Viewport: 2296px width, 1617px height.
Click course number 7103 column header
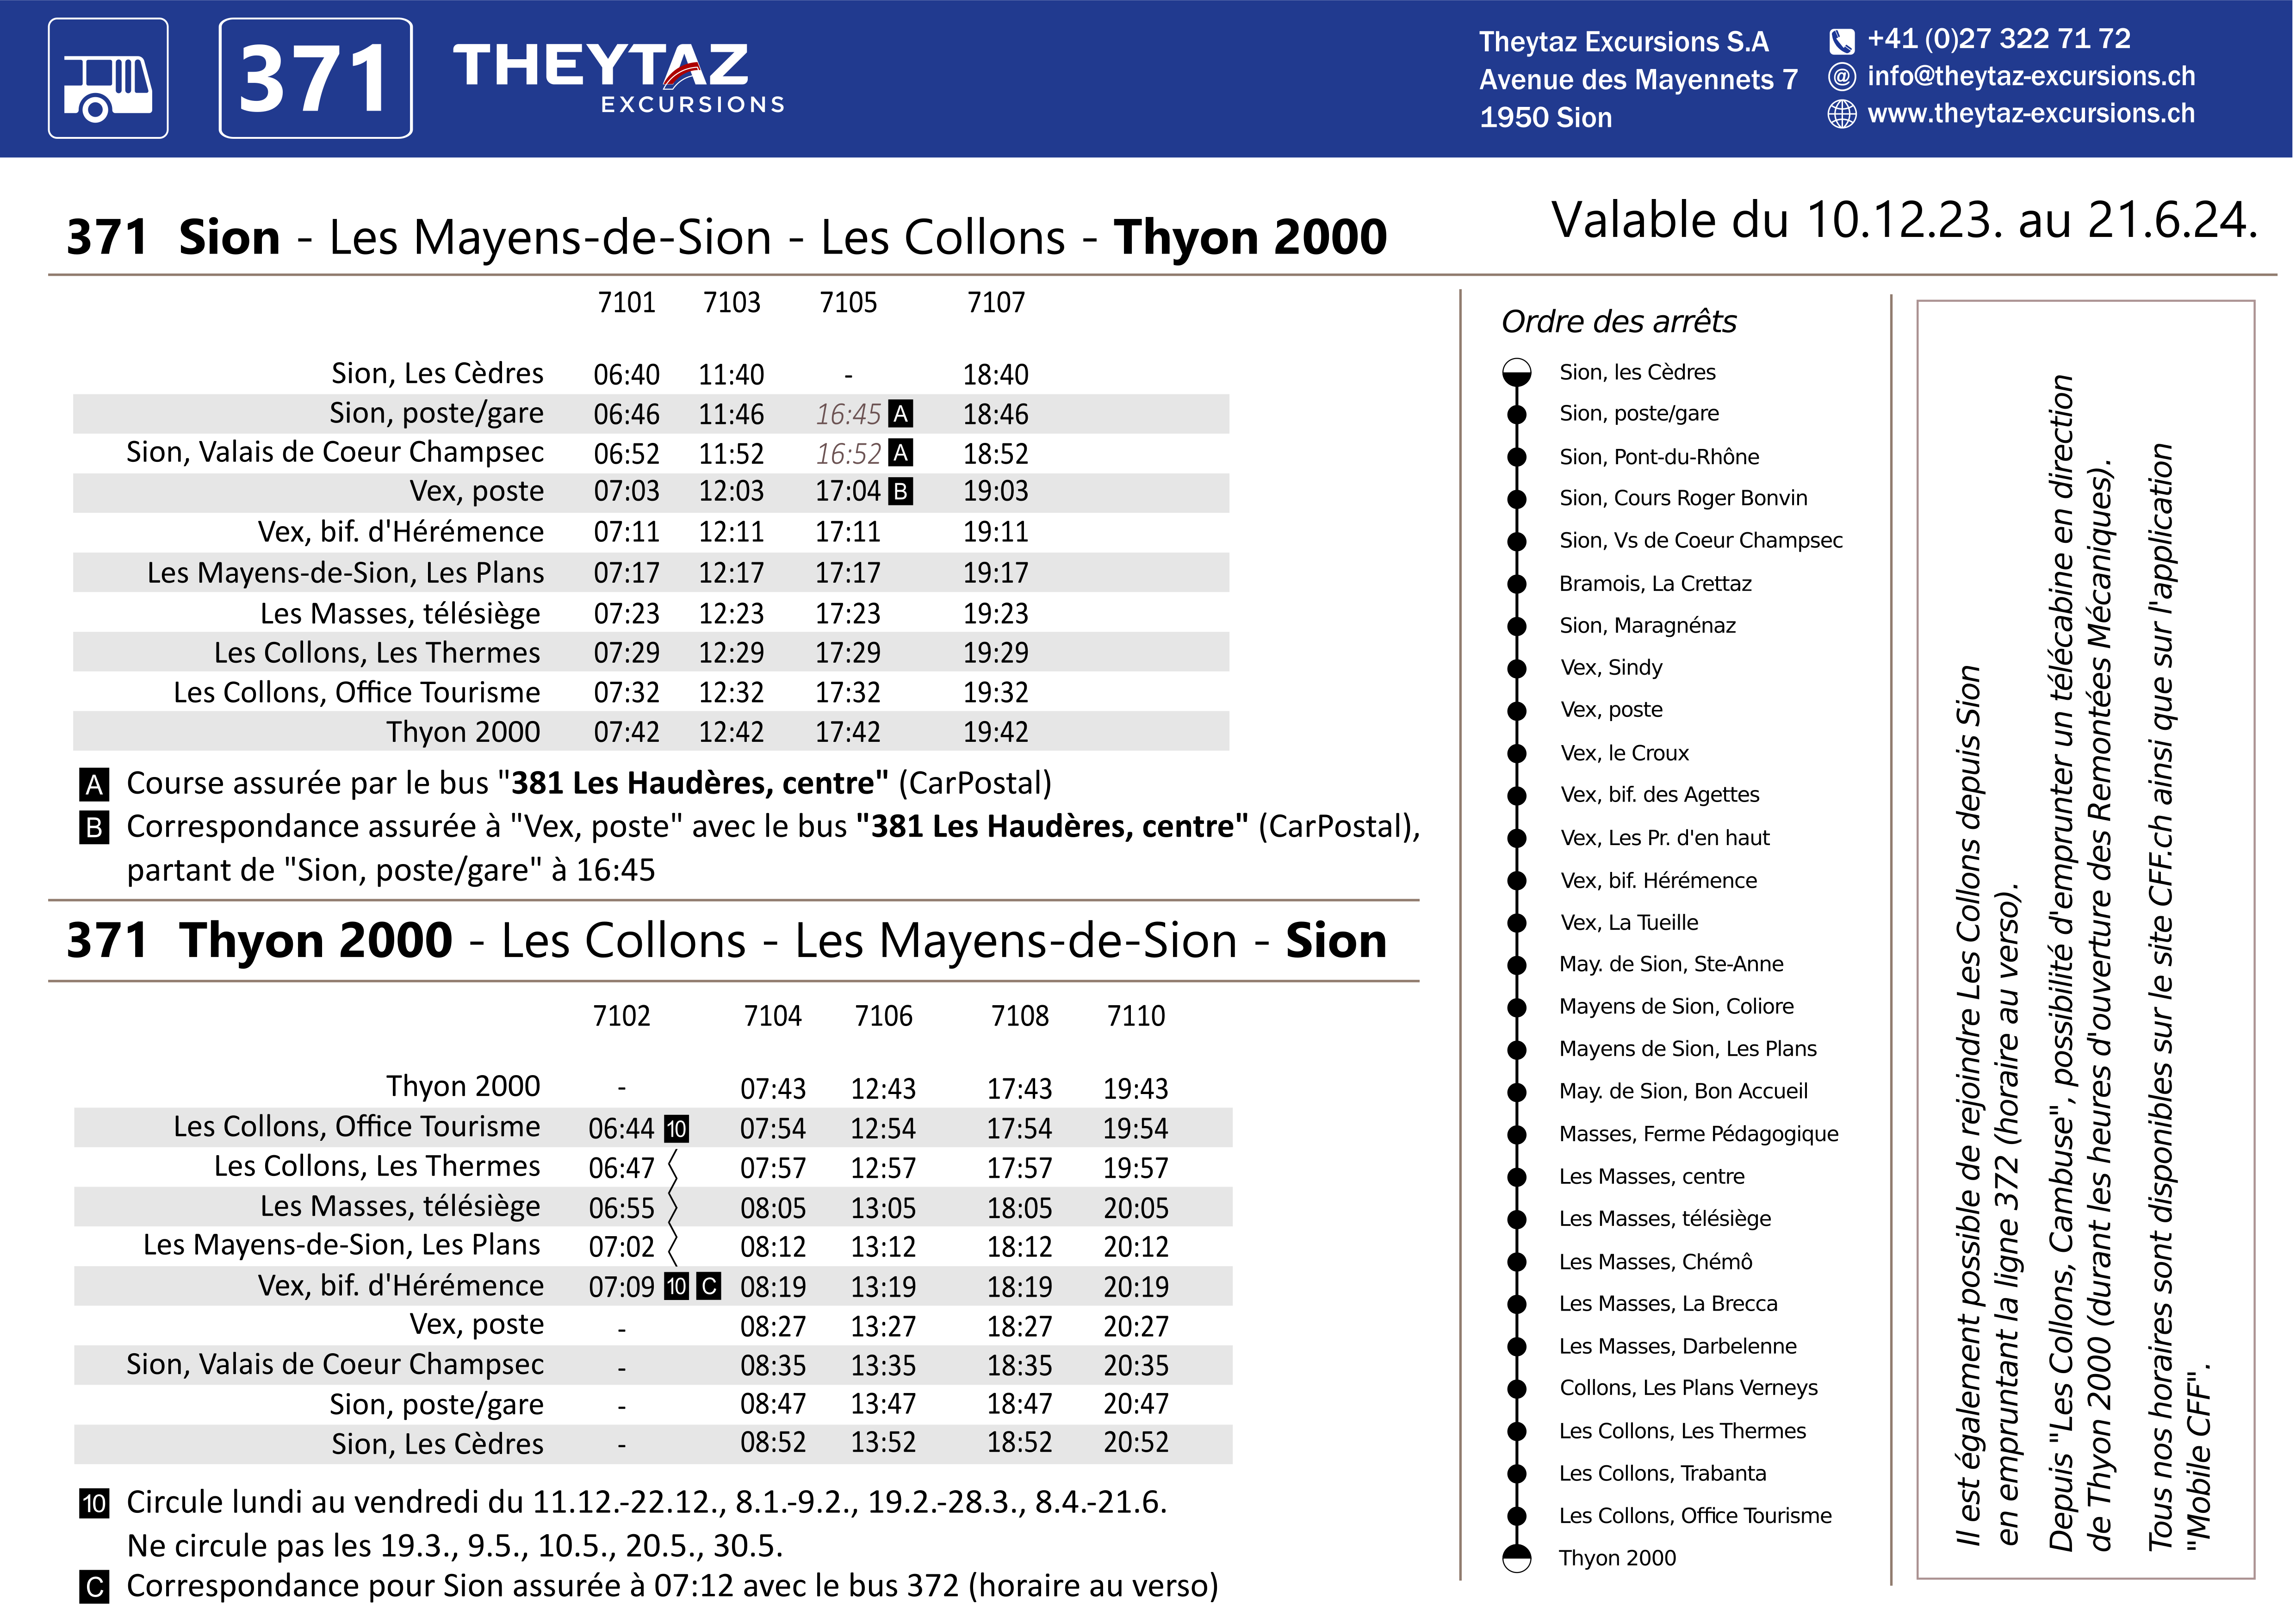[x=731, y=302]
